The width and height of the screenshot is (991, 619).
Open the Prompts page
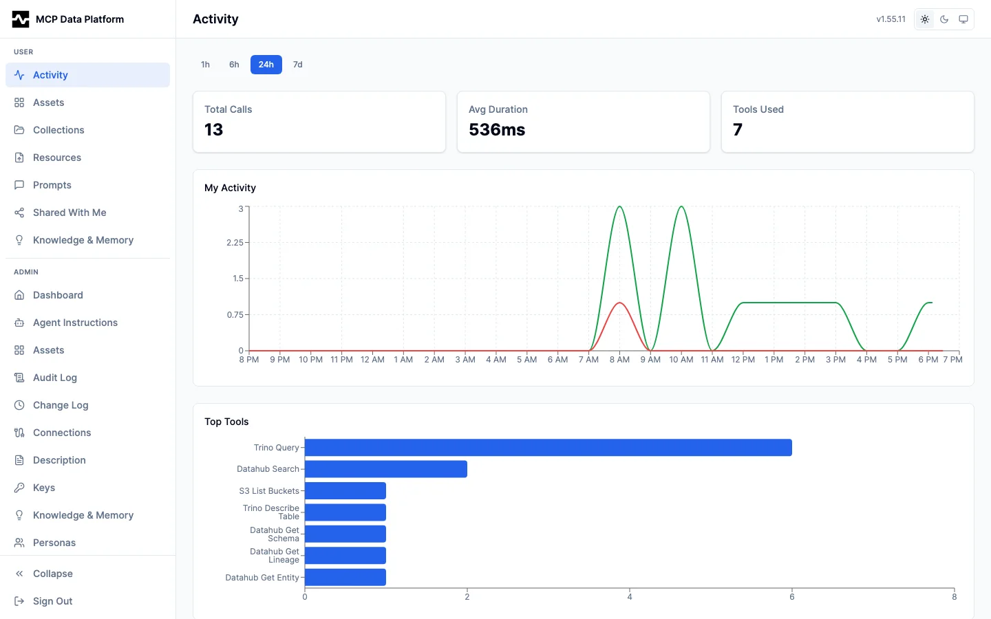52,185
